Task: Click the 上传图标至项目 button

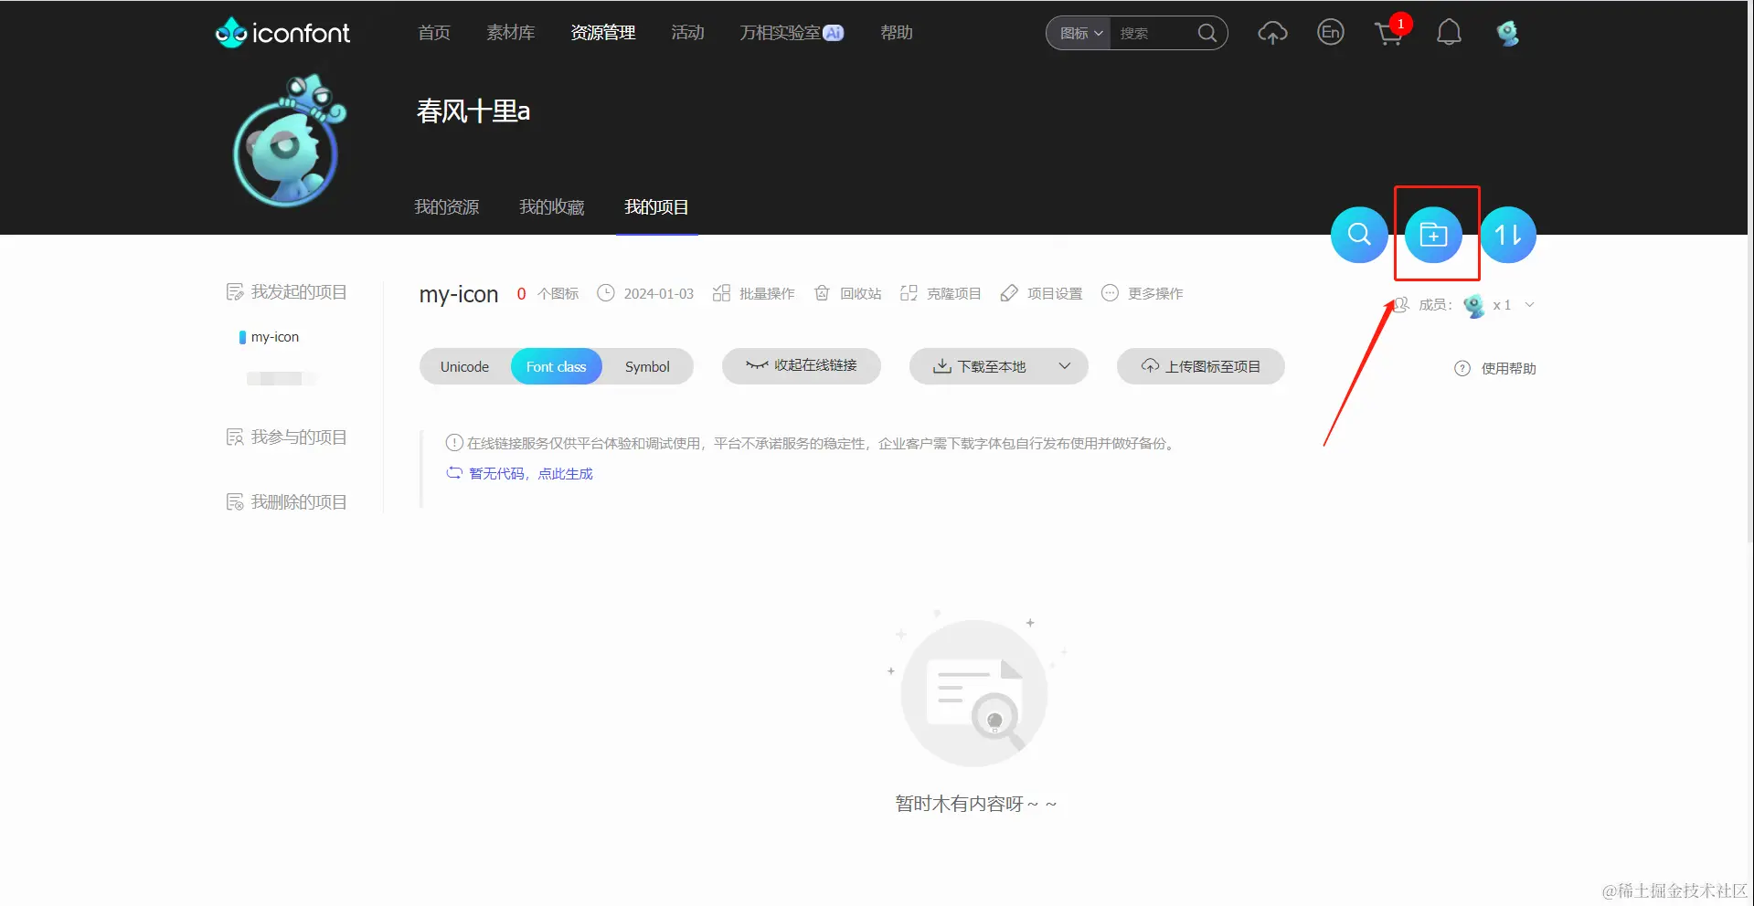Action: (x=1200, y=366)
